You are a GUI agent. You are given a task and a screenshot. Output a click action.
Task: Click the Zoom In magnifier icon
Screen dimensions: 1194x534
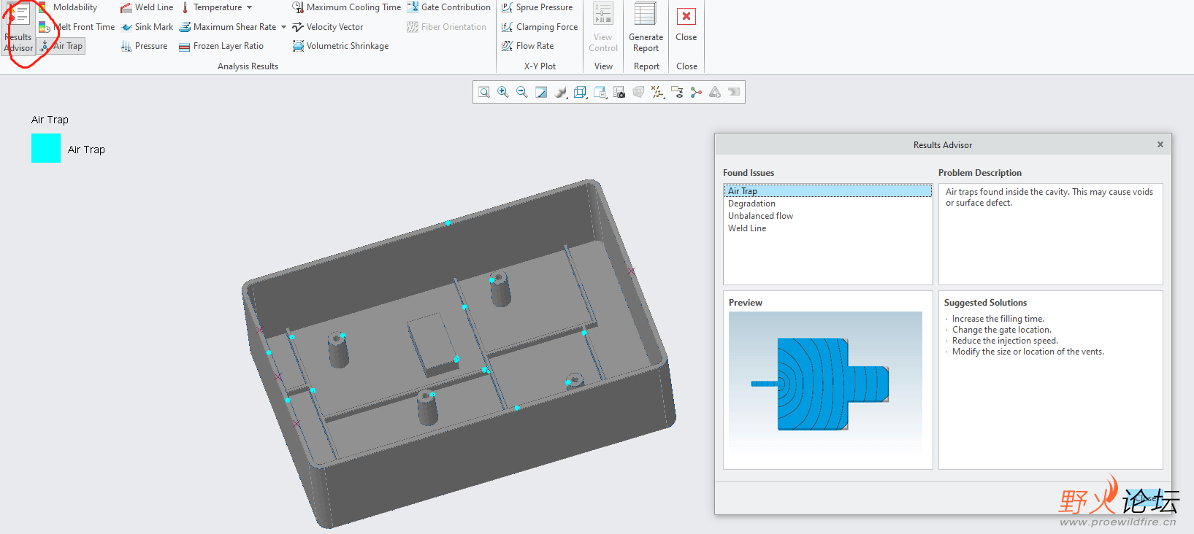tap(503, 92)
